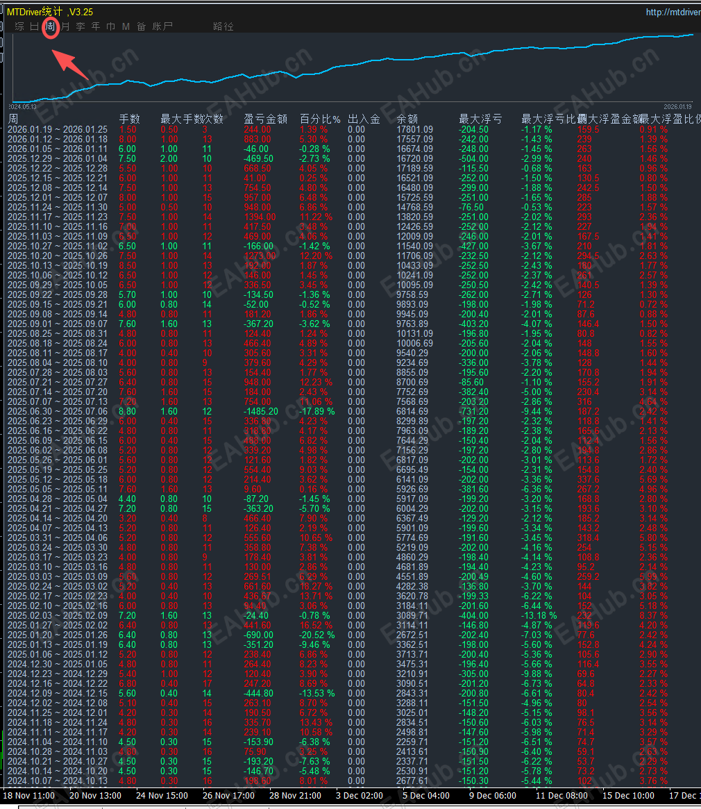Select the M tab

(x=126, y=26)
